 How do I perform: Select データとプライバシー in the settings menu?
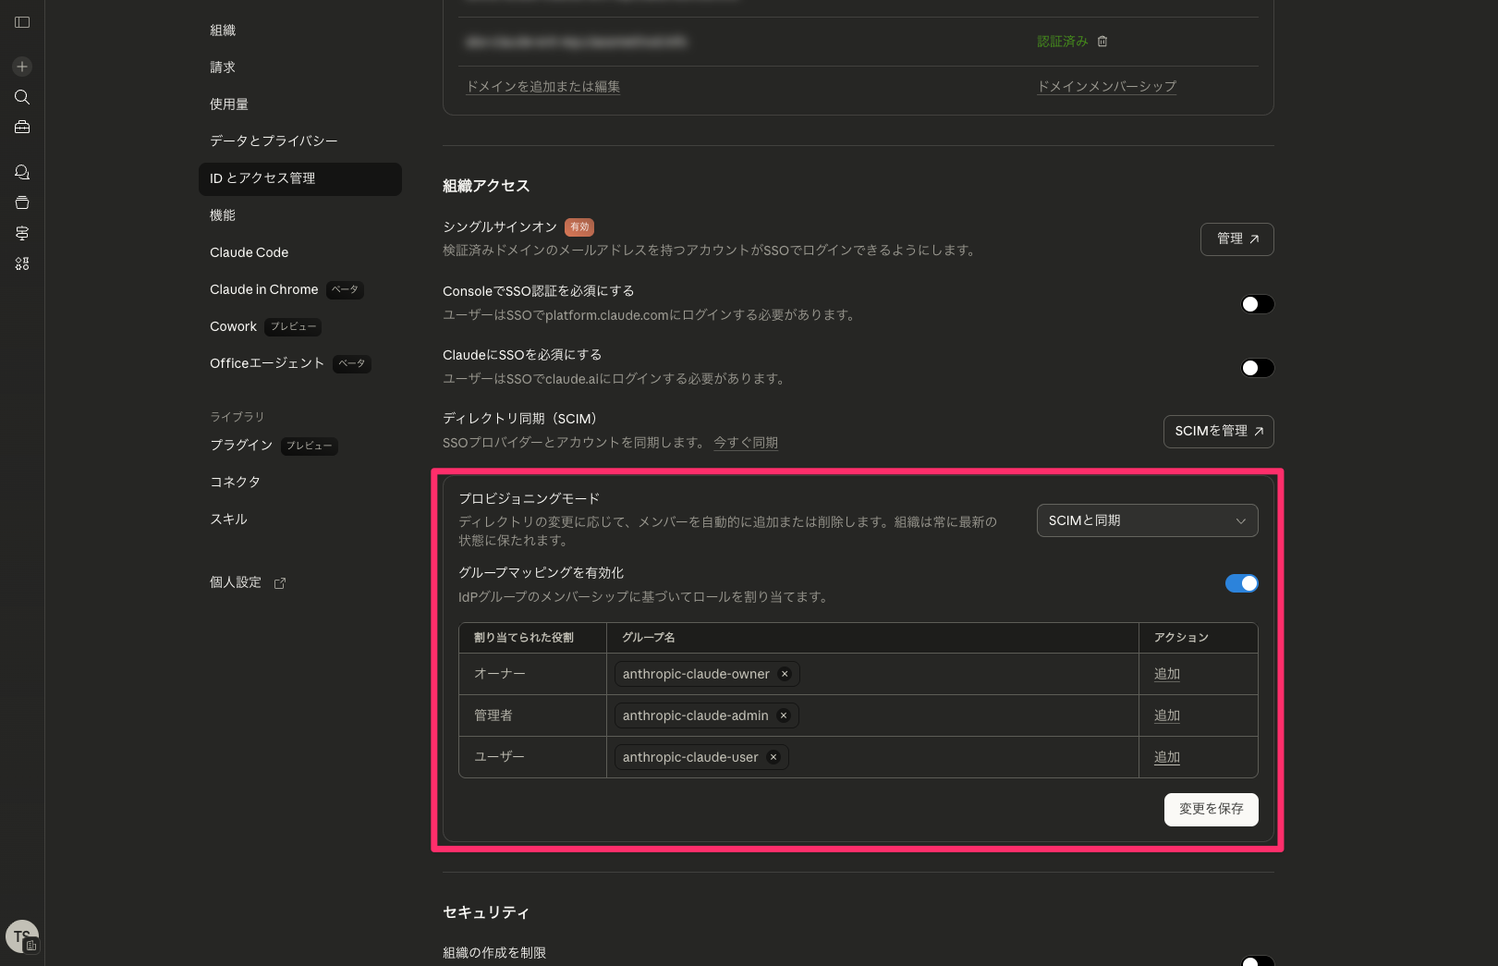click(274, 141)
